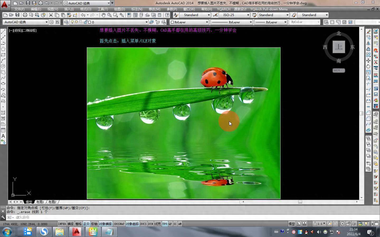Open the AutoCAD 经典 workspace dropdown
Screen dimensions: 380x237
coord(46,22)
